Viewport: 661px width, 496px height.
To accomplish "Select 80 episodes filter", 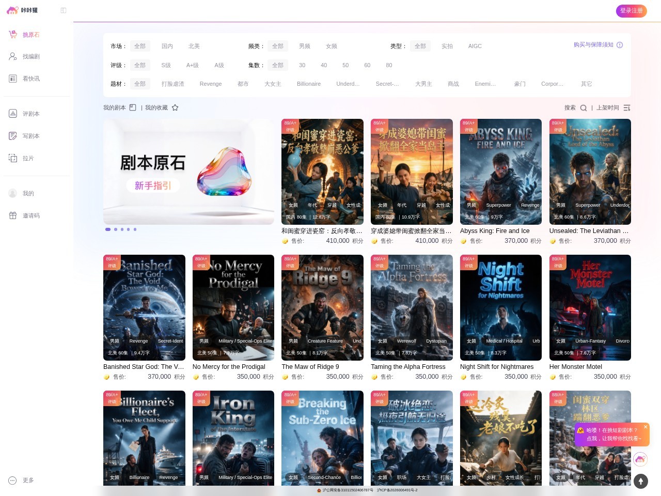I will click(x=389, y=65).
